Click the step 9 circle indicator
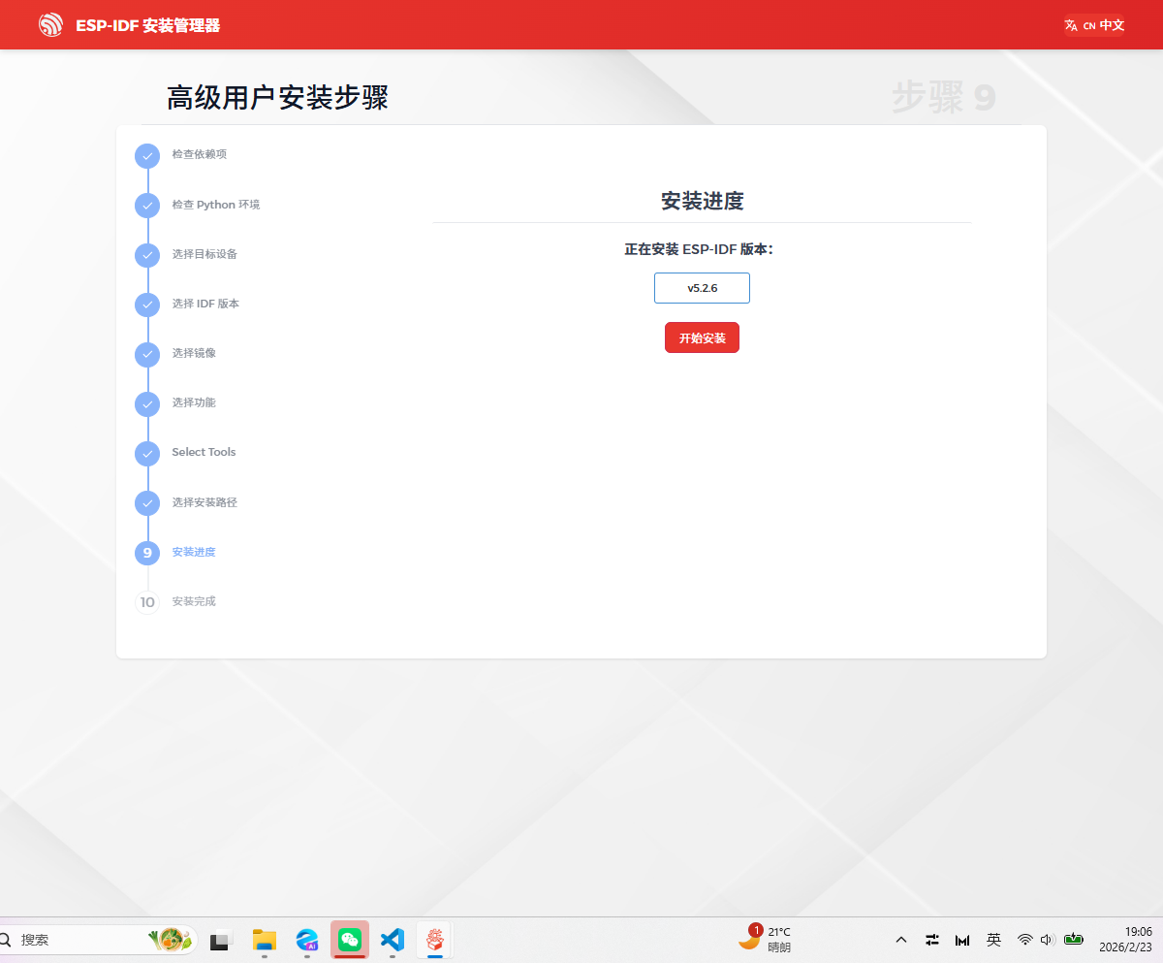 pos(147,553)
